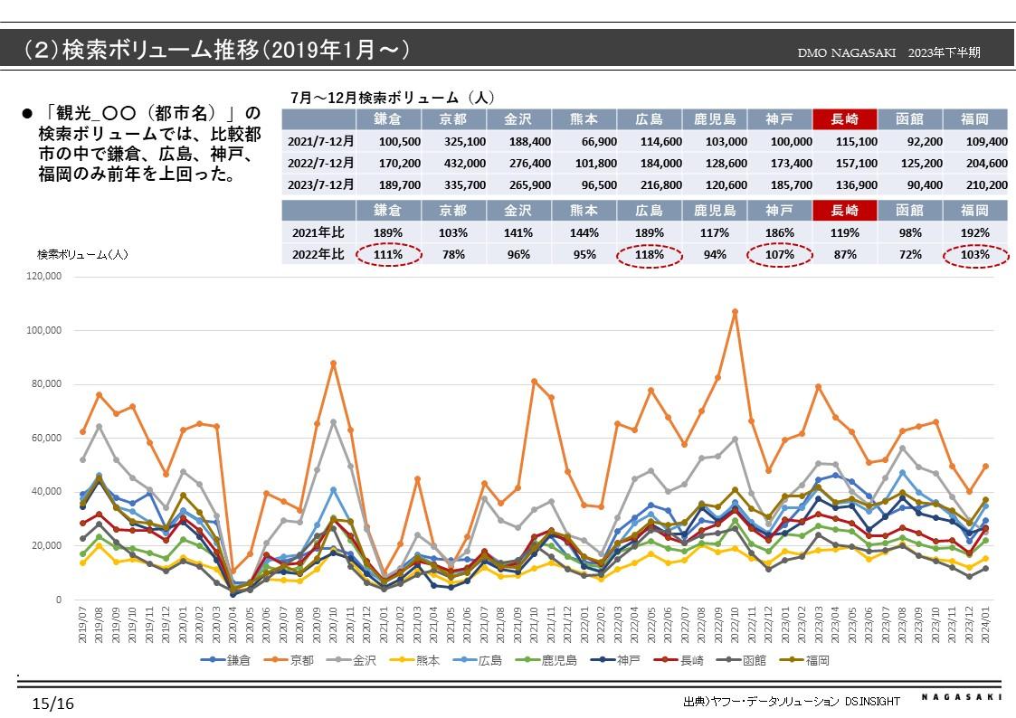Select the 福岡 legend entry
The width and height of the screenshot is (1016, 718).
pos(805,660)
